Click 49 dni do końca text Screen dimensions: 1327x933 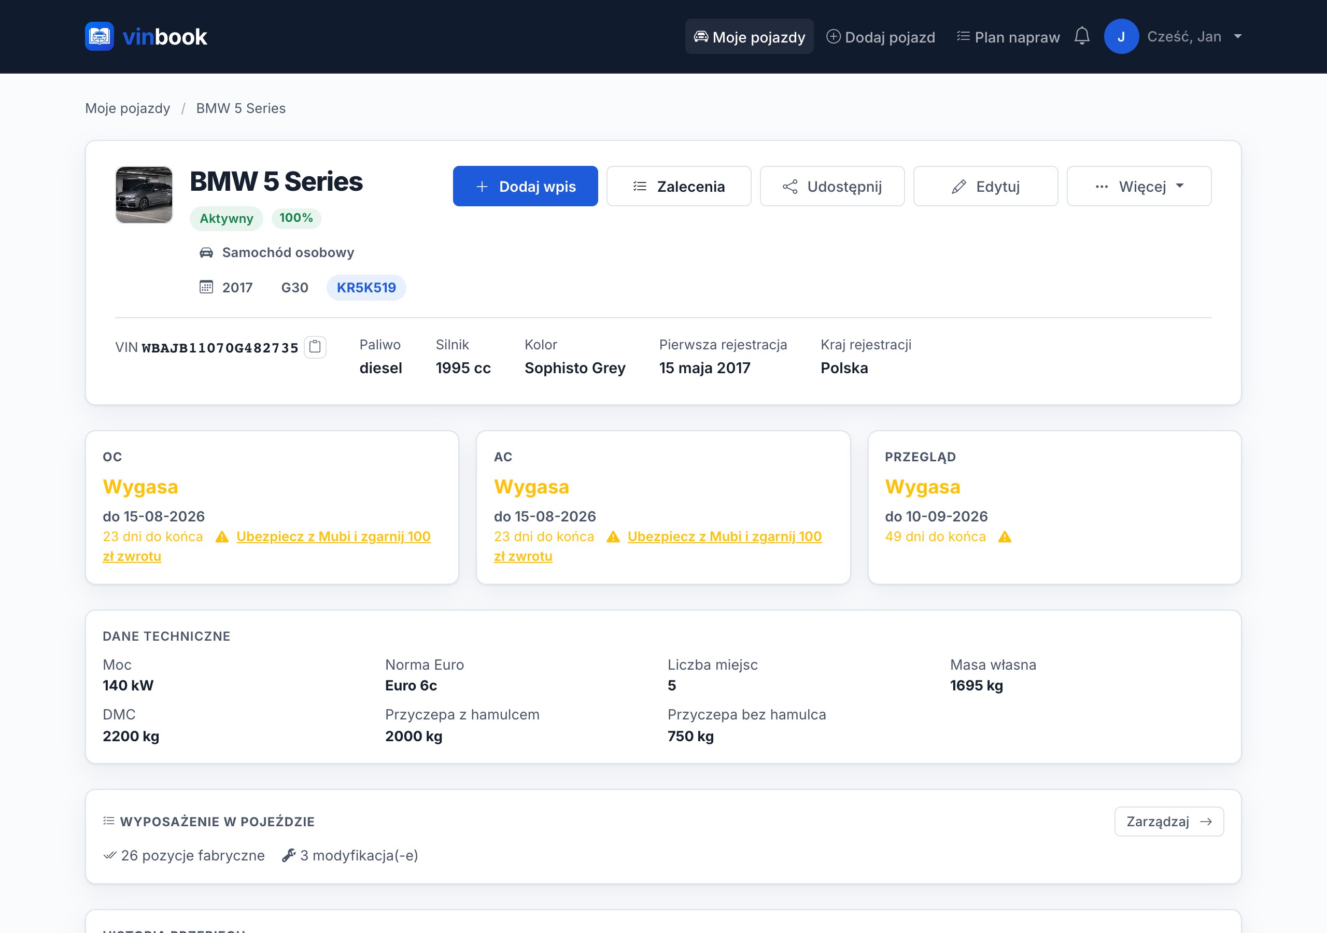click(x=935, y=537)
